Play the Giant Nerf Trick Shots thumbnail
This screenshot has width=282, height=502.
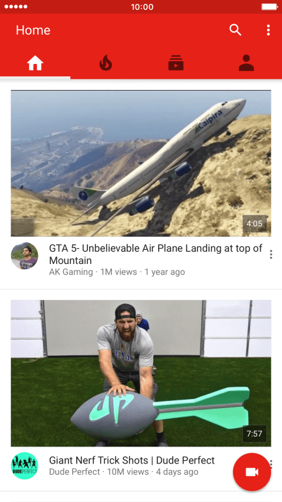141,374
